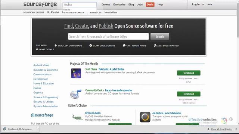Go to the Blog page

(x=131, y=4)
